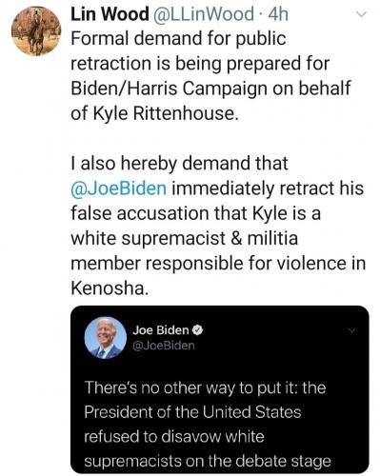Click the 'There's no other way to put it' line
The width and height of the screenshot is (380, 476).
(x=205, y=387)
